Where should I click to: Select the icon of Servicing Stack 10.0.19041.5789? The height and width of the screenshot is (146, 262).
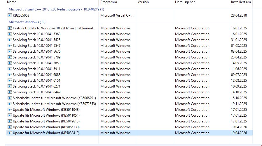click(10, 57)
